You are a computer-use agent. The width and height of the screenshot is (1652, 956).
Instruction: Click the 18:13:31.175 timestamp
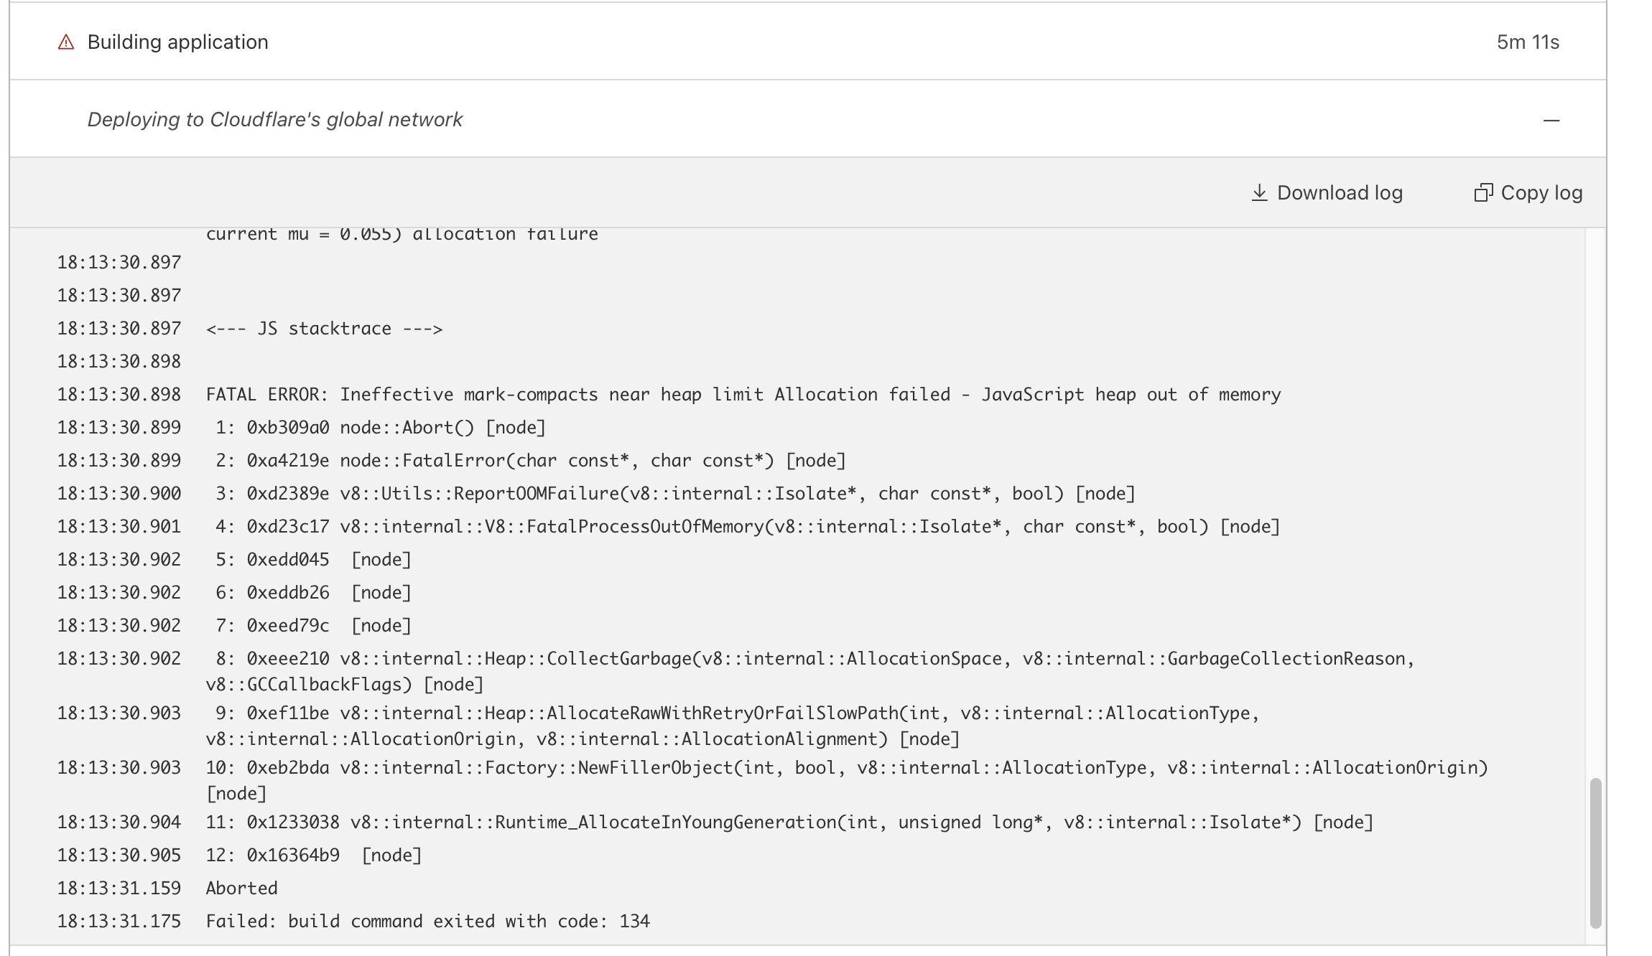point(119,921)
